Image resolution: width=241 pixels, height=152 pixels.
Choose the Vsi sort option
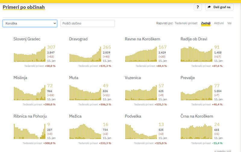point(230,23)
